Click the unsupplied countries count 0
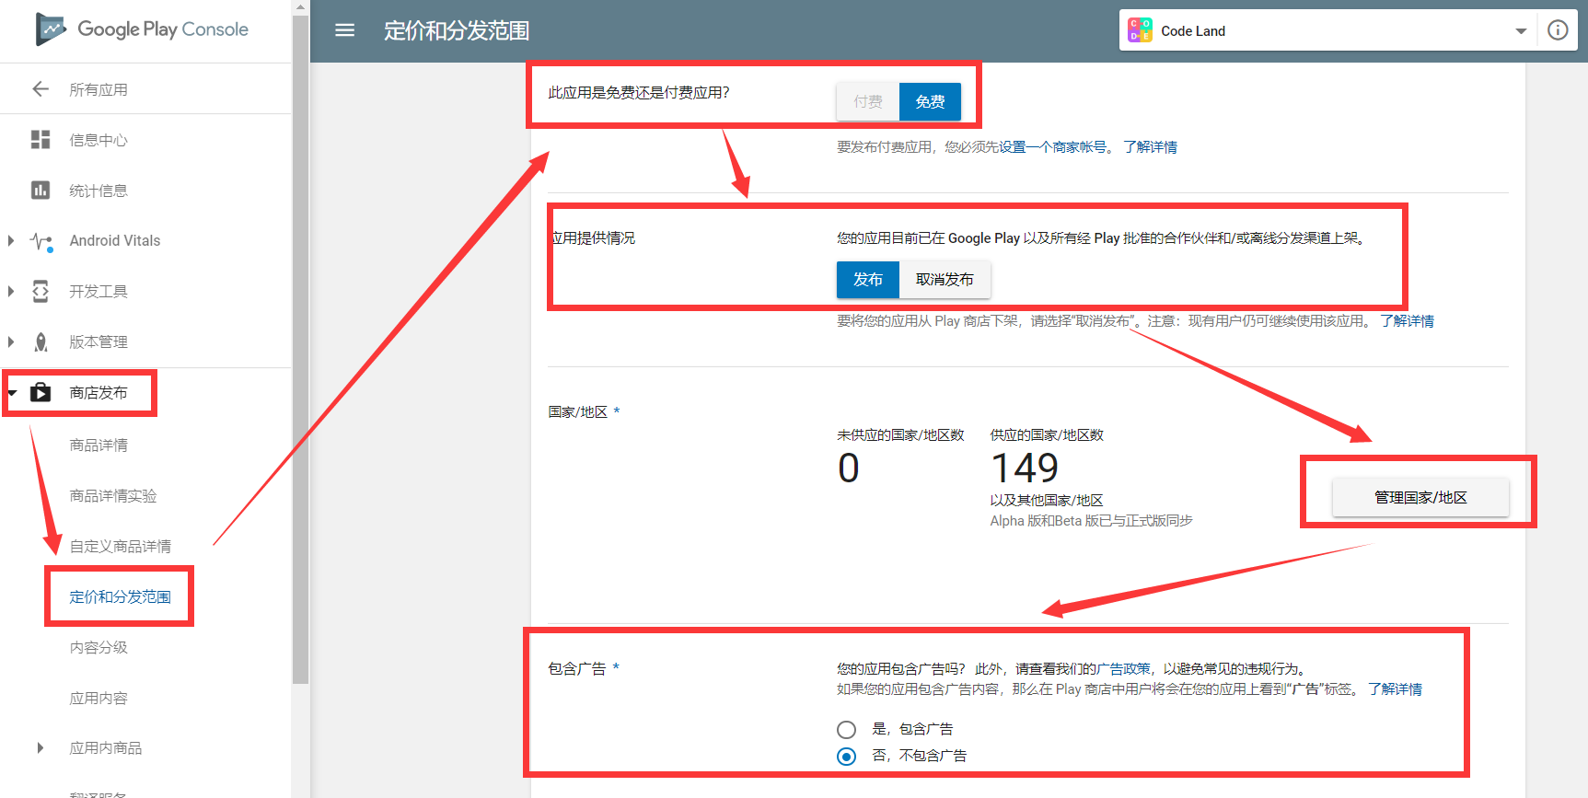Screen dimensions: 1588x798 click(849, 468)
